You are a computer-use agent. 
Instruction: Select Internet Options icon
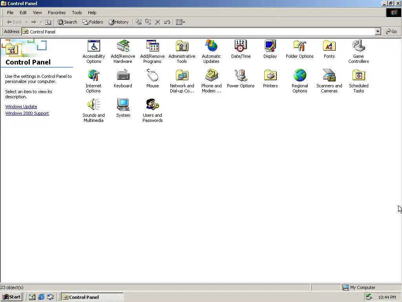[x=93, y=75]
